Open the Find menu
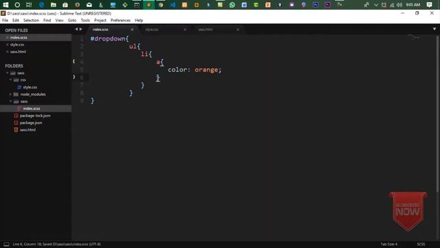The height and width of the screenshot is (248, 440). [x=47, y=20]
